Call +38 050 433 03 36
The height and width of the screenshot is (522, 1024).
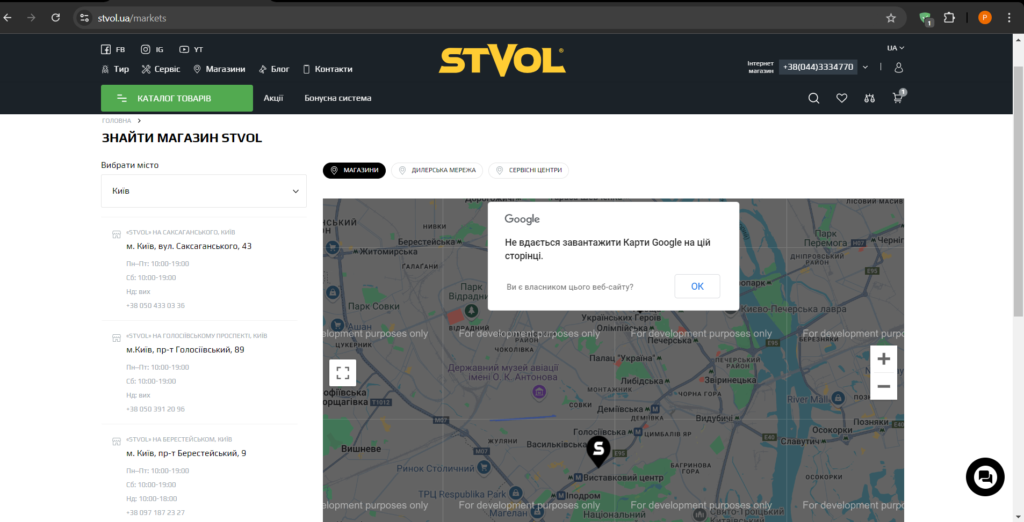pyautogui.click(x=155, y=306)
